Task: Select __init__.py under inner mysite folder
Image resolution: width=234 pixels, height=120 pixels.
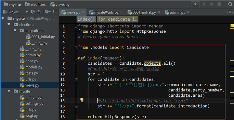Action: pyautogui.click(x=31, y=97)
